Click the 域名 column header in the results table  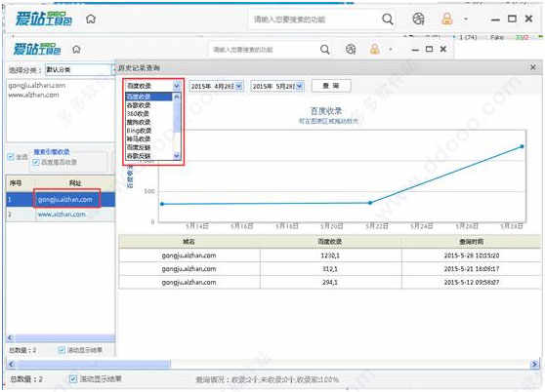pos(189,242)
